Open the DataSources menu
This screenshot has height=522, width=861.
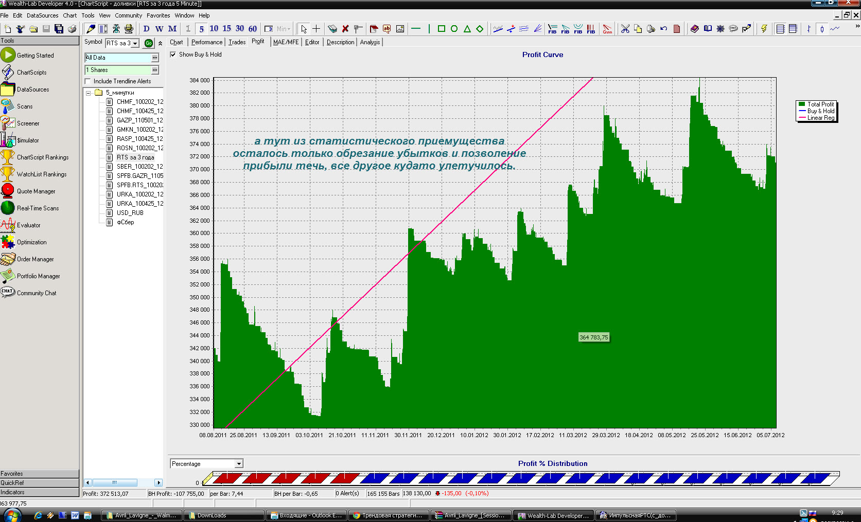click(x=43, y=15)
